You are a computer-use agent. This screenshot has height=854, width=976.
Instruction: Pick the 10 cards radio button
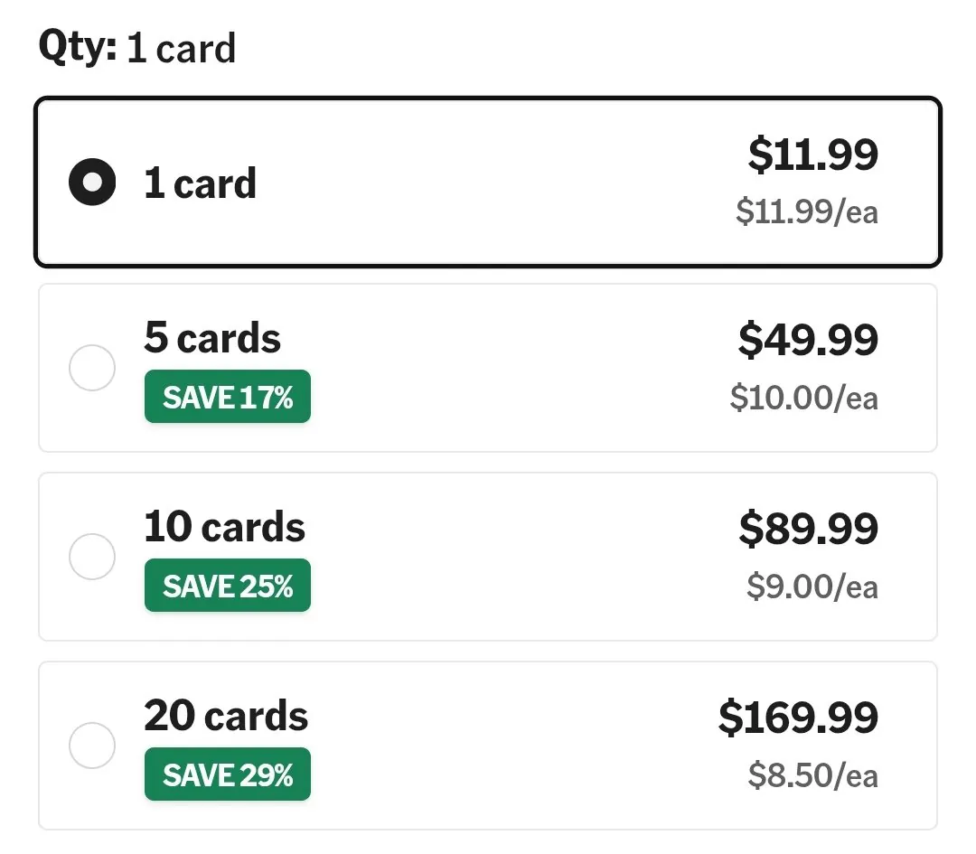[x=92, y=557]
